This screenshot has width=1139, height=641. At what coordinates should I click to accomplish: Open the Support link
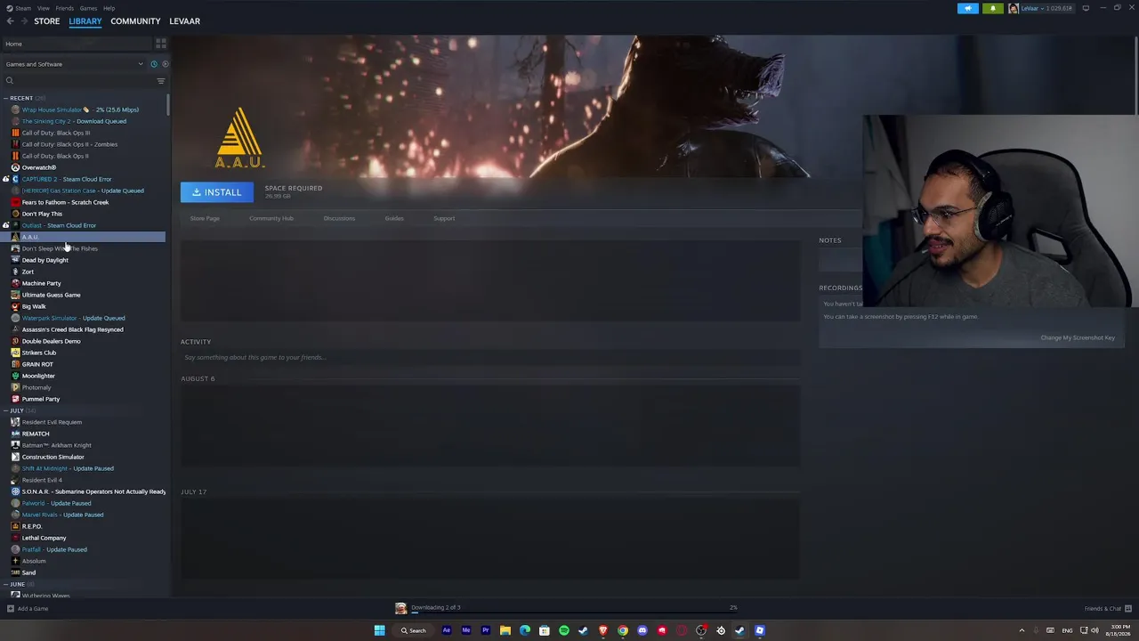(444, 218)
